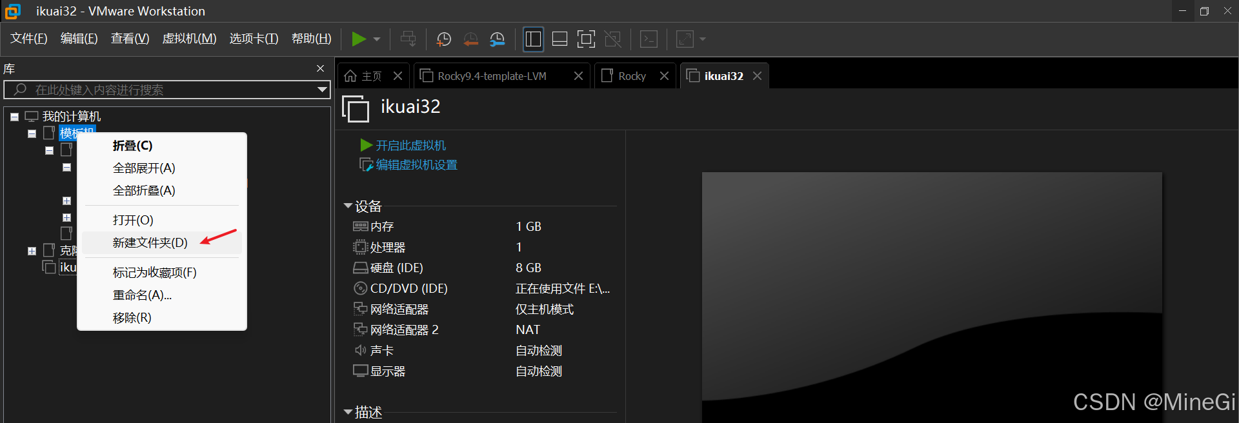Viewport: 1239px width, 423px height.
Task: Close the Rocky tab
Action: (x=664, y=76)
